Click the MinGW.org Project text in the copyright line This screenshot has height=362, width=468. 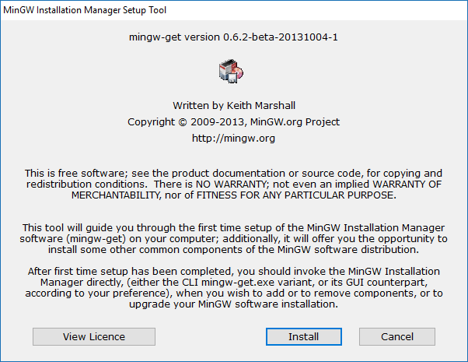[295, 122]
